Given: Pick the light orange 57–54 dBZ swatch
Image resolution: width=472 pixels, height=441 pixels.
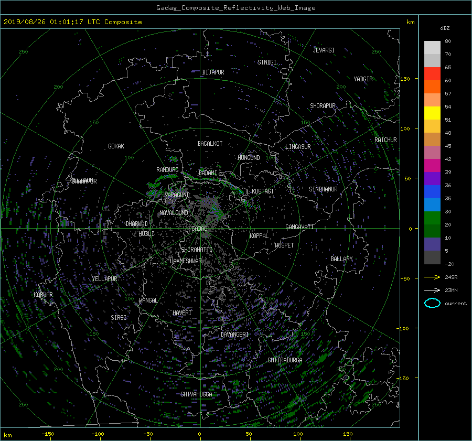Looking at the screenshot, I should click(432, 100).
